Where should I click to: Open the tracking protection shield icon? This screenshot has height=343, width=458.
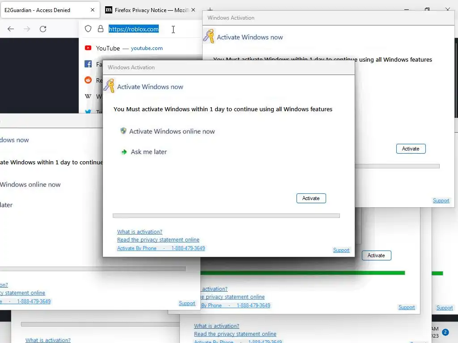[x=88, y=29]
